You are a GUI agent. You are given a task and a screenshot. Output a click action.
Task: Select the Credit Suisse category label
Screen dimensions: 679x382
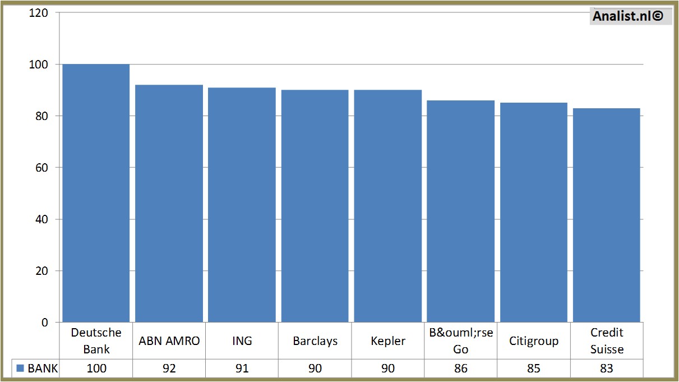[607, 340]
